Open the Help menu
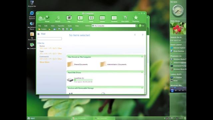Viewport: 213px width, 120px height. [77, 26]
